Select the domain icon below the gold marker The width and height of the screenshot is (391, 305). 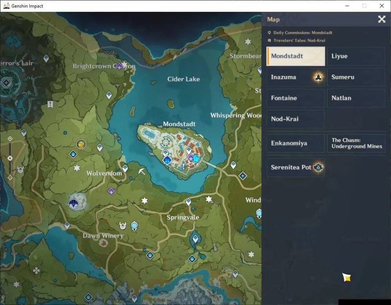pos(73,154)
